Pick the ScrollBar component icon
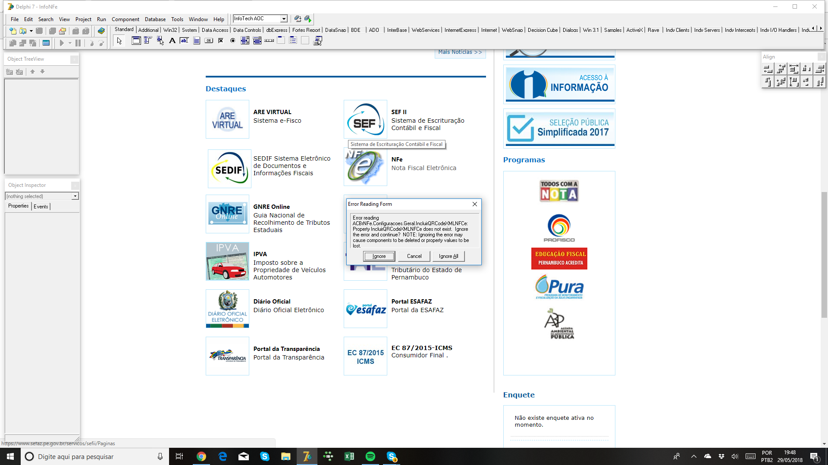 (269, 41)
